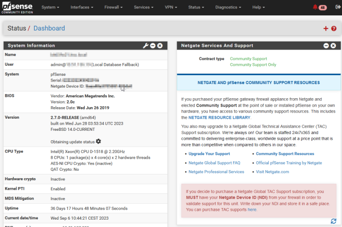Click the Upgrade Your Support link
The width and height of the screenshot is (342, 227).
[x=209, y=153]
